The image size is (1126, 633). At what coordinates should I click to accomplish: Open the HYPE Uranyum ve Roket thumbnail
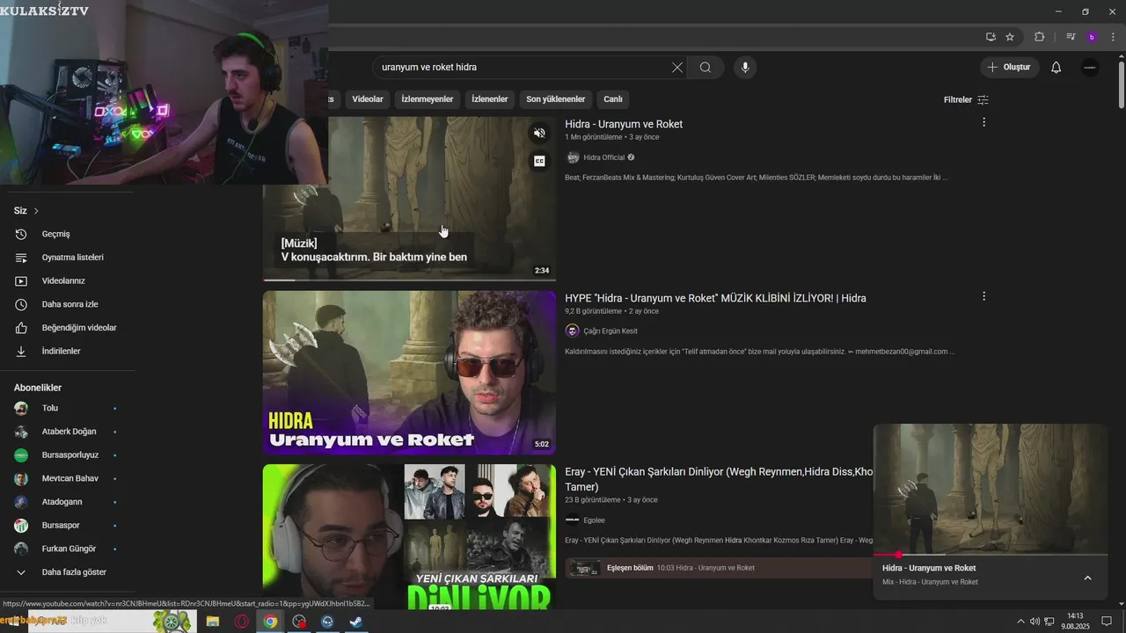point(409,373)
